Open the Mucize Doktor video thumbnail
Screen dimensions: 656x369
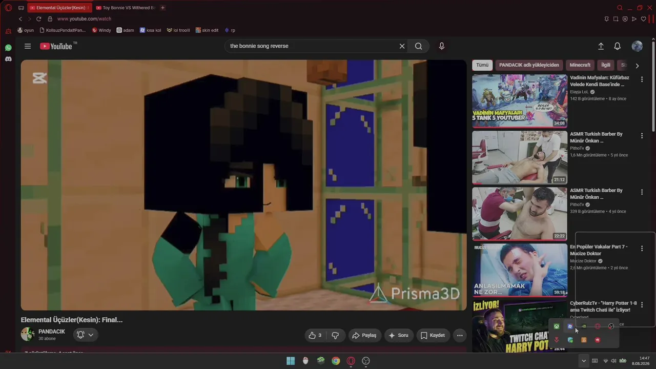tap(520, 270)
